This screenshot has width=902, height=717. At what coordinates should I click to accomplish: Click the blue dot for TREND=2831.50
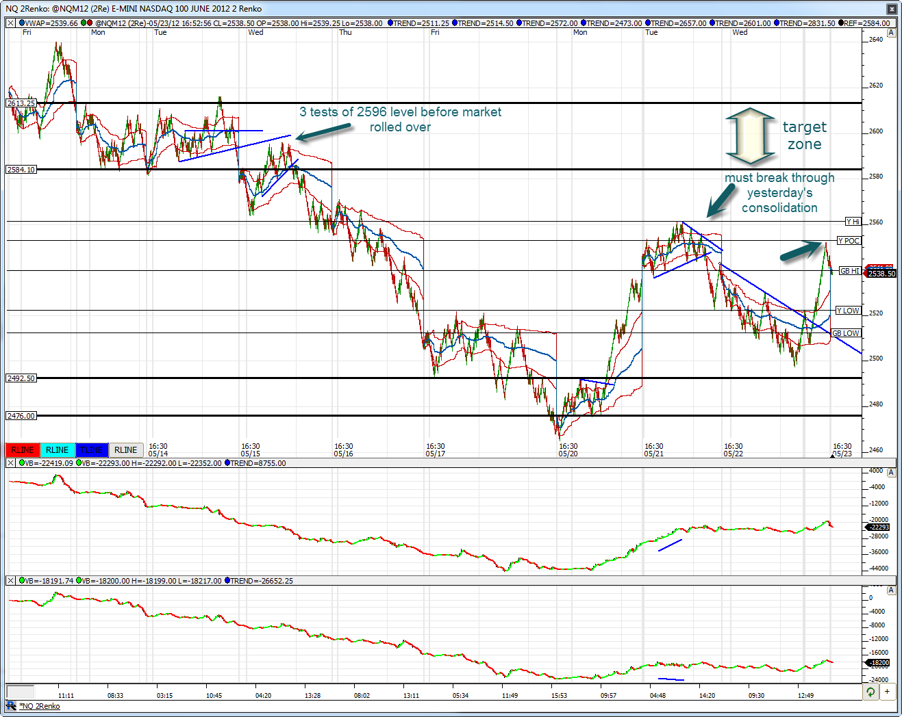[x=777, y=23]
